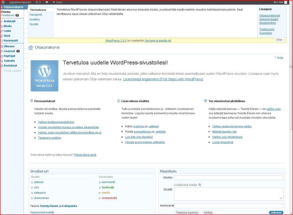Click the First Steps with WordPress link
Image resolution: width=293 pixels, height=215 pixels.
click(163, 79)
